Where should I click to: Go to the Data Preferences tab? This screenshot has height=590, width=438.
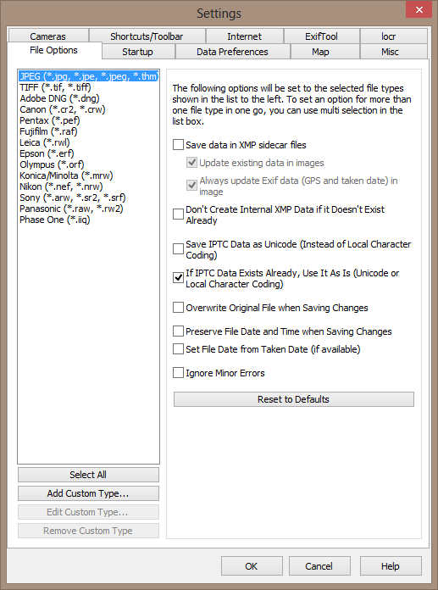(x=232, y=52)
